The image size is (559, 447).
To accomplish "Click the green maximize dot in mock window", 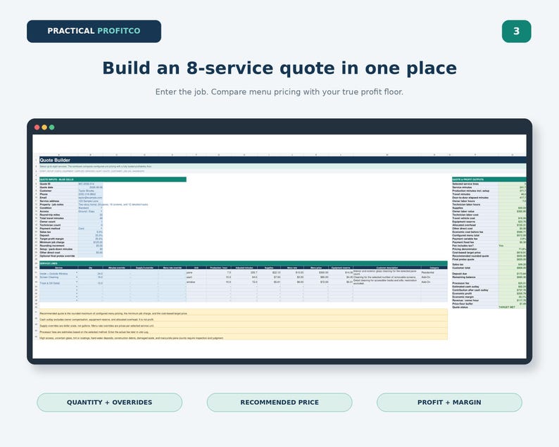I will tap(51, 127).
